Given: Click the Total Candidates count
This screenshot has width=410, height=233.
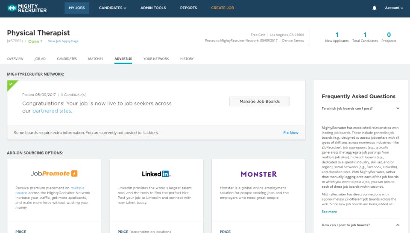Looking at the screenshot, I should pos(365,35).
